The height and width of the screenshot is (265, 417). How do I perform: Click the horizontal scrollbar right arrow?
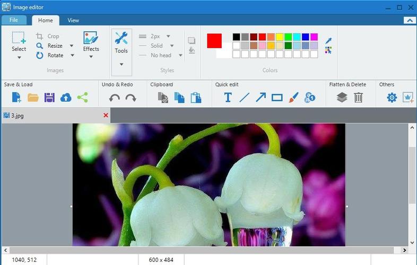tap(404, 250)
